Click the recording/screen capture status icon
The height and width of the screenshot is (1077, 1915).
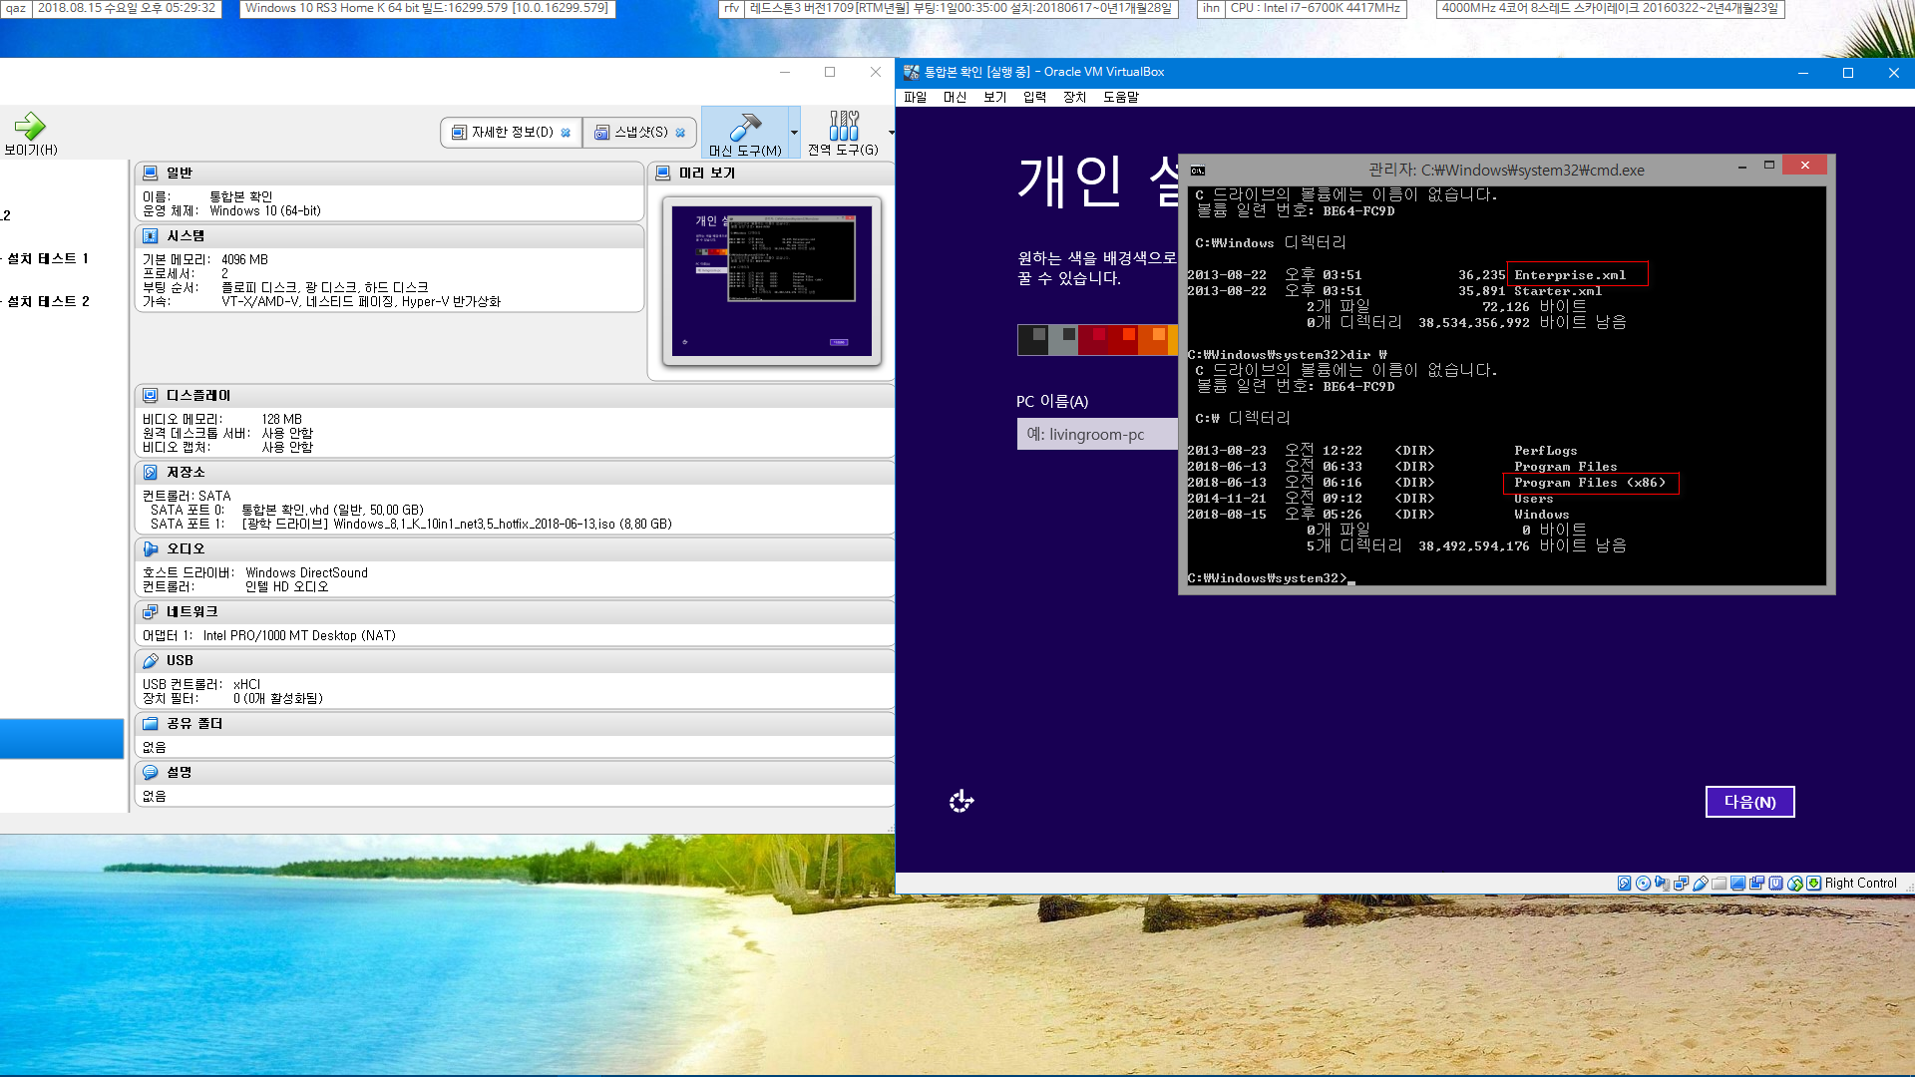1756,884
